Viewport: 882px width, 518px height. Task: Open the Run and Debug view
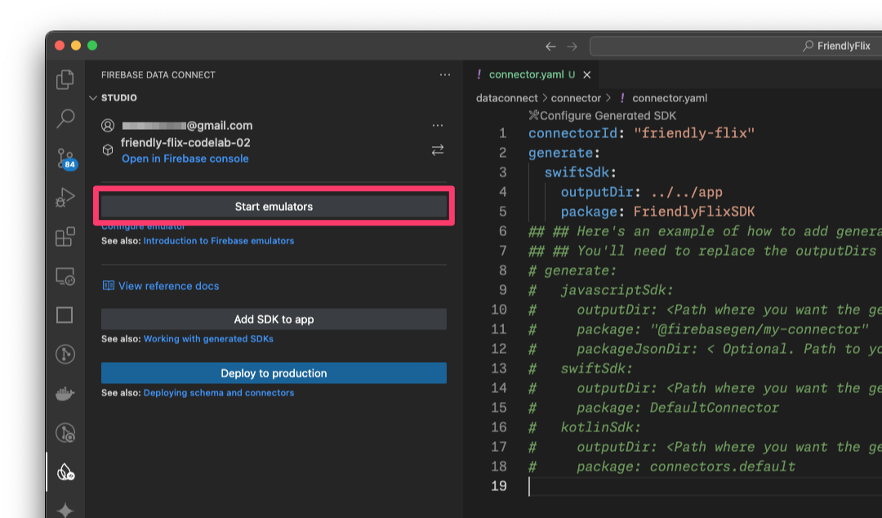click(65, 197)
